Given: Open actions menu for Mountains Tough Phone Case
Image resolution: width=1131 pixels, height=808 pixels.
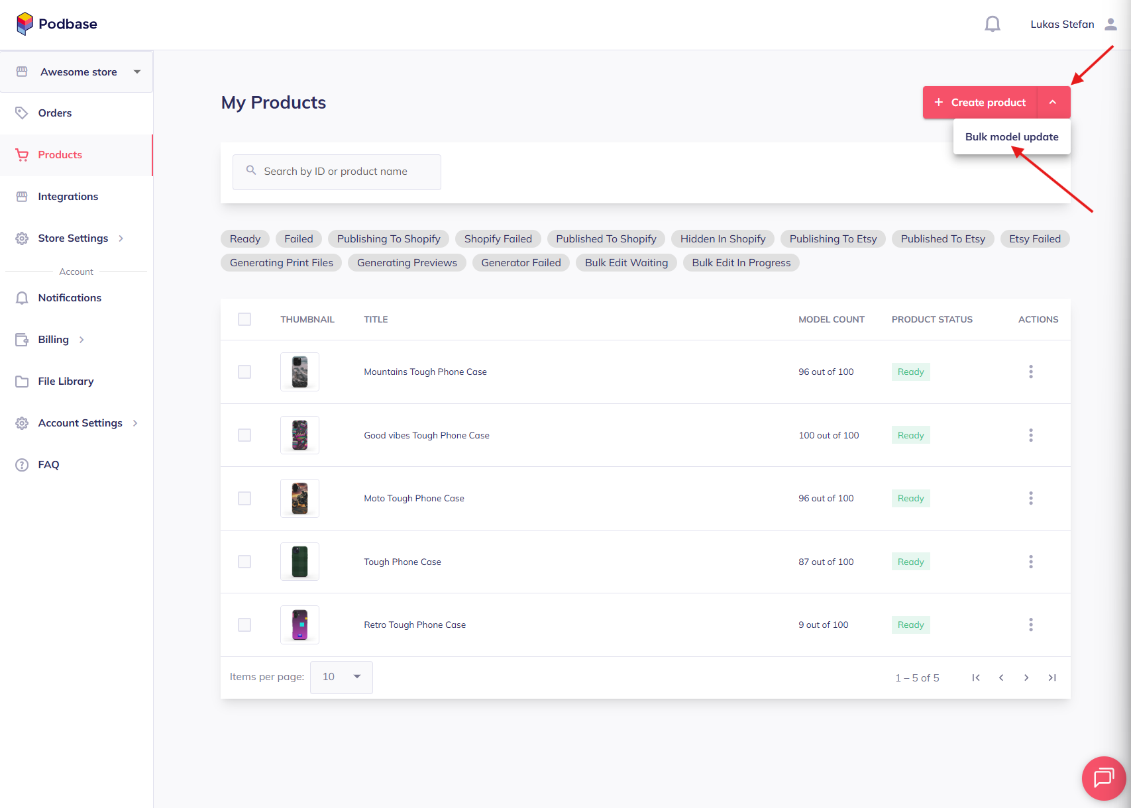Looking at the screenshot, I should tap(1030, 372).
